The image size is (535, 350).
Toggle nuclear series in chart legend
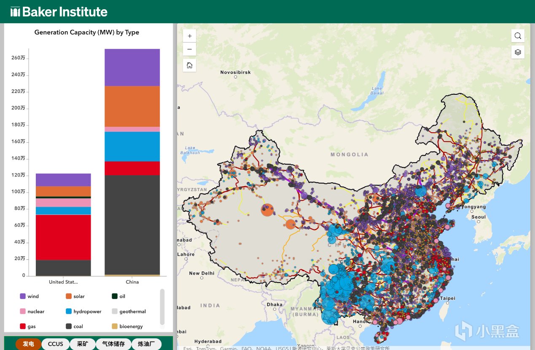(x=32, y=311)
